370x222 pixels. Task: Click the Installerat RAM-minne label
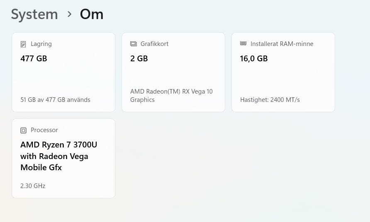(282, 44)
